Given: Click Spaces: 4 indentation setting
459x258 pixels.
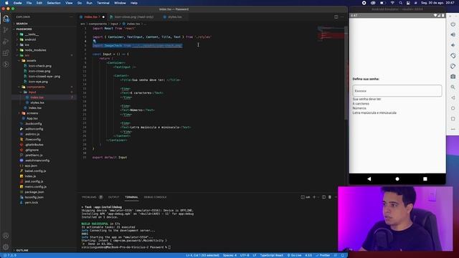Looking at the screenshot, I should click(229, 255).
